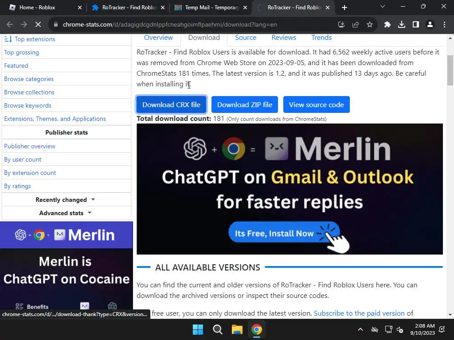Expand Recently changed dropdown
Viewport: 454px width, 340px height.
pyautogui.click(x=67, y=200)
